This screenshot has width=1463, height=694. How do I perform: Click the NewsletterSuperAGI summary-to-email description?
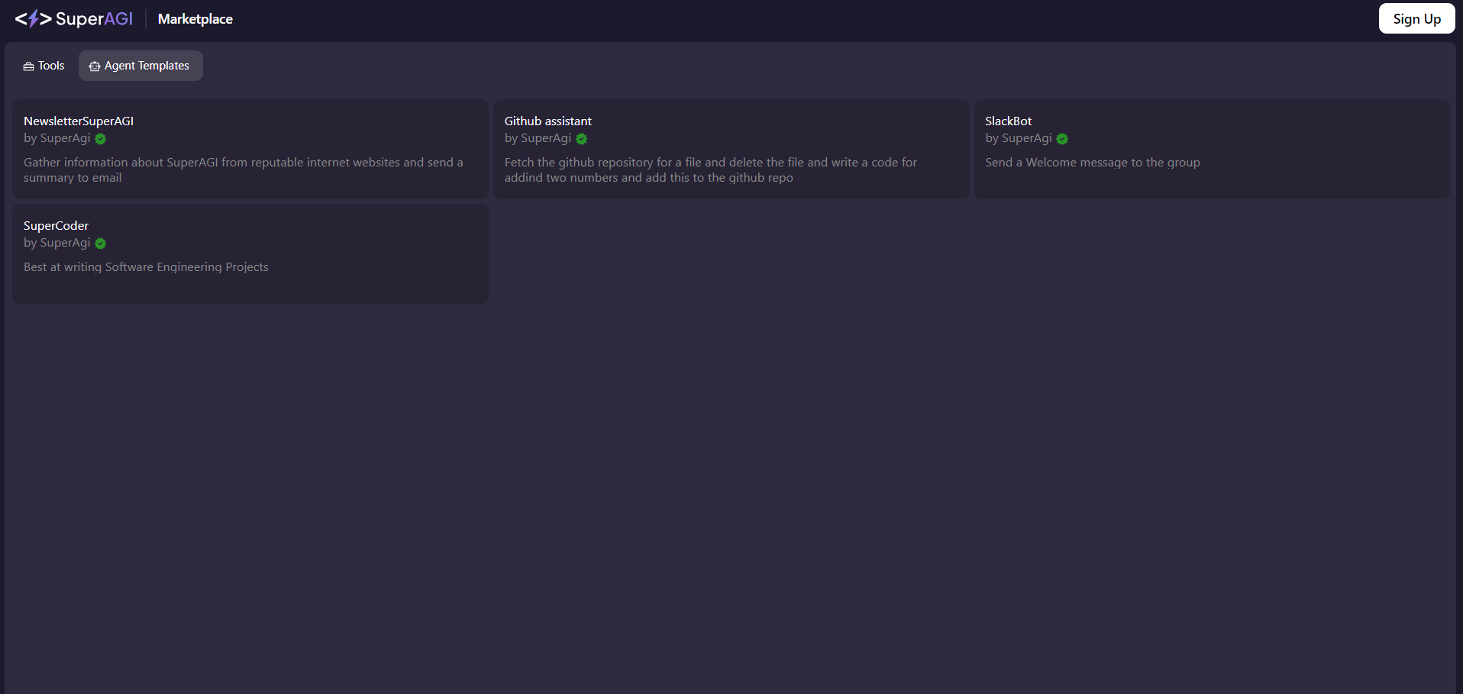point(243,169)
